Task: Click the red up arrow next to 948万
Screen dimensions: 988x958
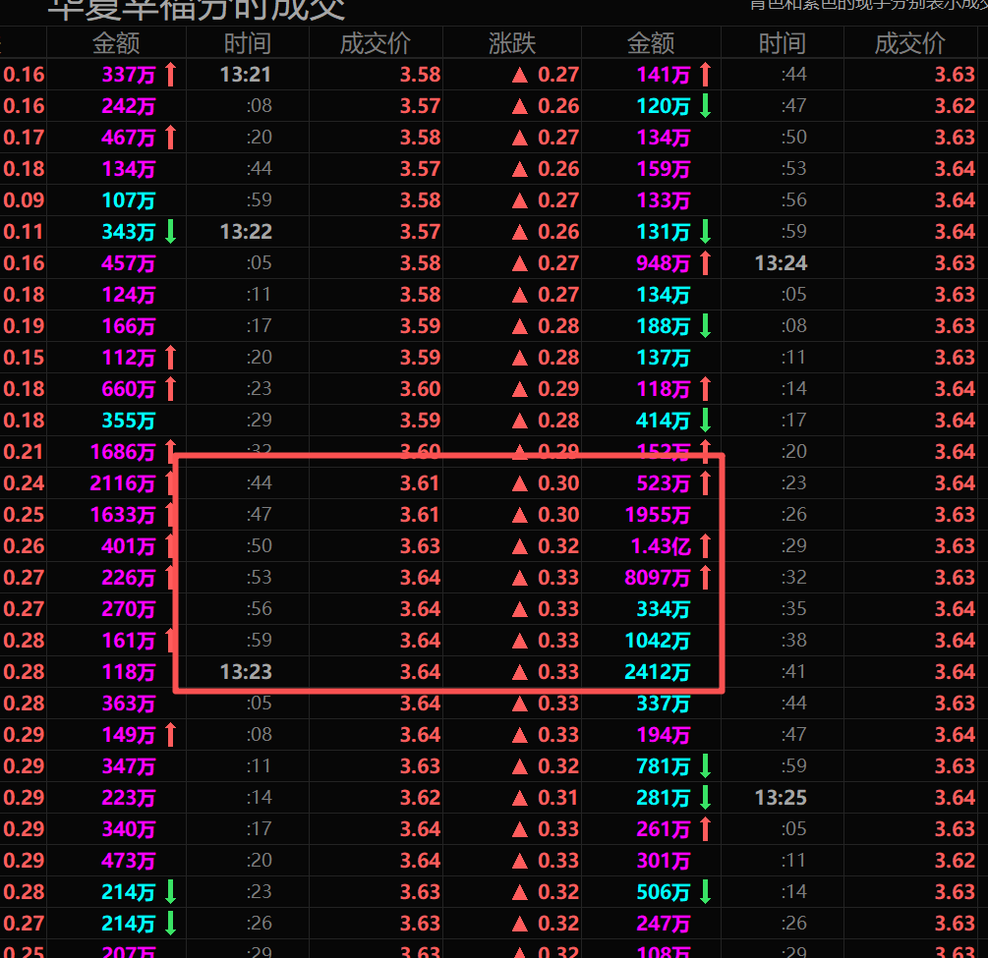Action: coord(706,263)
